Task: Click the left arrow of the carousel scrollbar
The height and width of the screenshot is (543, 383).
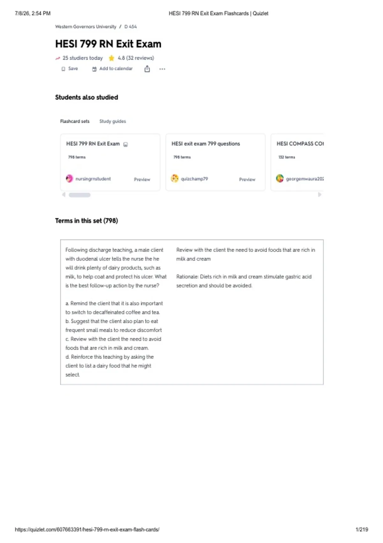Action: 64,195
